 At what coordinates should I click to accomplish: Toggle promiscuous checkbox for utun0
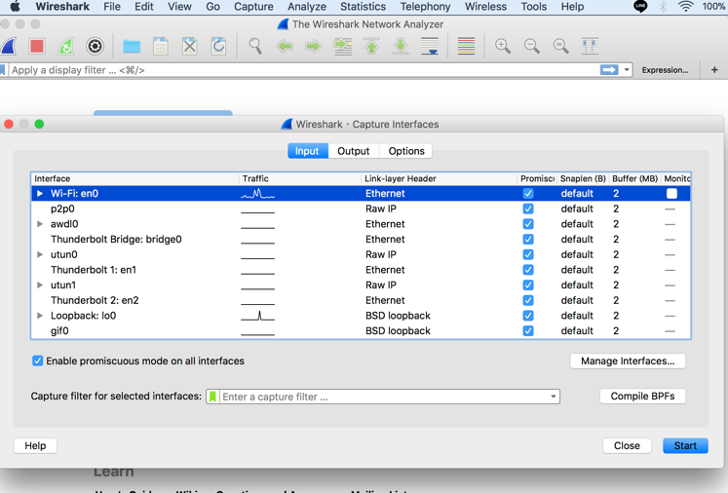pos(528,255)
